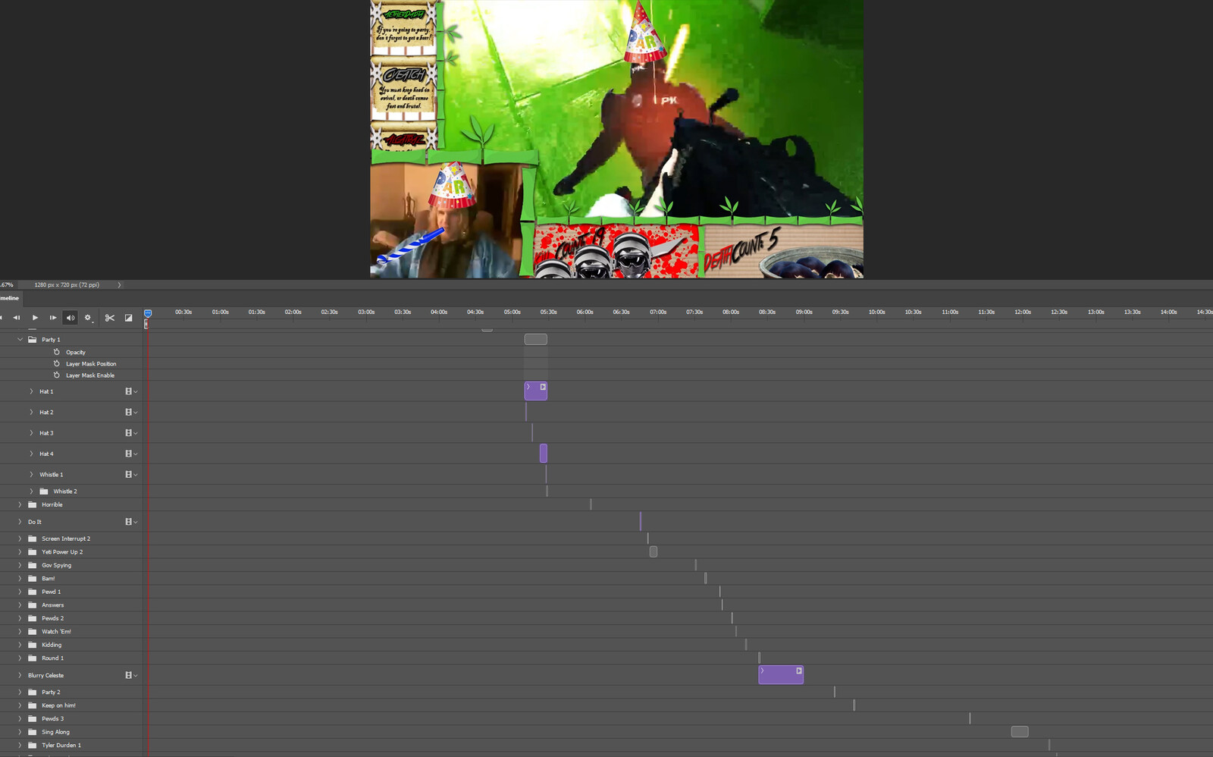Image resolution: width=1213 pixels, height=757 pixels.
Task: Select the Party 2 folder icon
Action: (33, 692)
